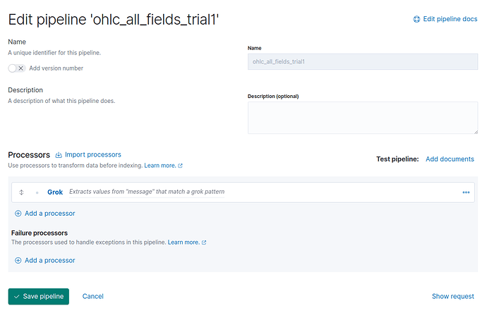The width and height of the screenshot is (487, 313).
Task: Click the Save pipeline button
Action: tap(38, 297)
